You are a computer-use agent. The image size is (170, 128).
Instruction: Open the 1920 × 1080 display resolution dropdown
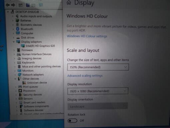[98, 91]
